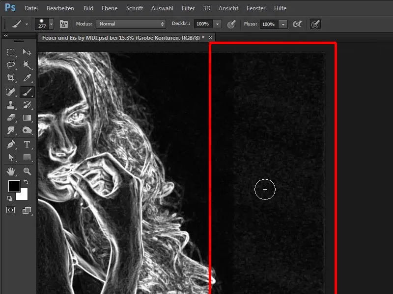Viewport: 393px width, 294px height.
Task: Reset default foreground and background colors
Action: point(9,198)
